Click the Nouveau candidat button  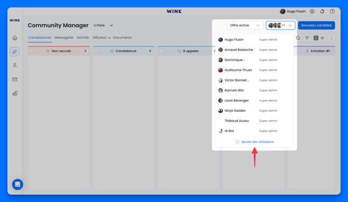point(316,25)
